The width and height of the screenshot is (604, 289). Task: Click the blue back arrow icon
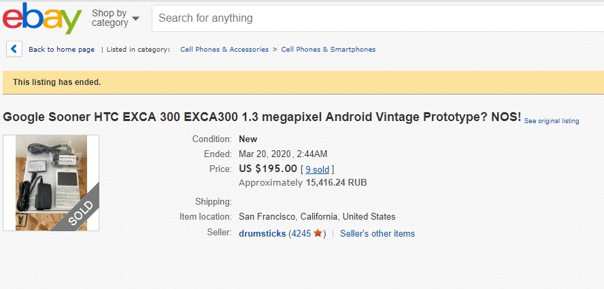click(x=14, y=49)
